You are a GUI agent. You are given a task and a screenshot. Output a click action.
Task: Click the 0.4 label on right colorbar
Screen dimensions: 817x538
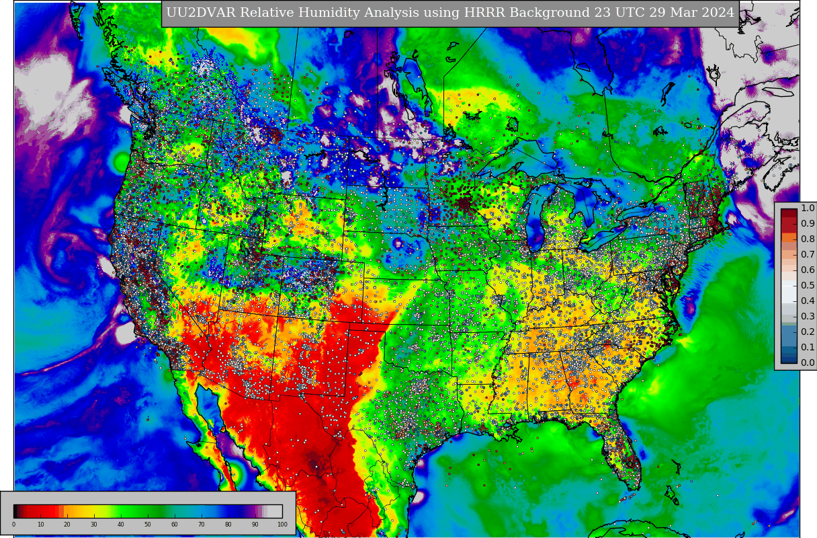tap(808, 301)
